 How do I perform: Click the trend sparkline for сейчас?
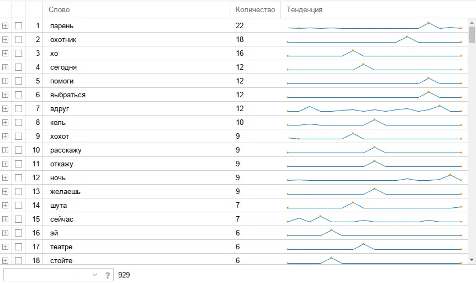[x=374, y=219]
